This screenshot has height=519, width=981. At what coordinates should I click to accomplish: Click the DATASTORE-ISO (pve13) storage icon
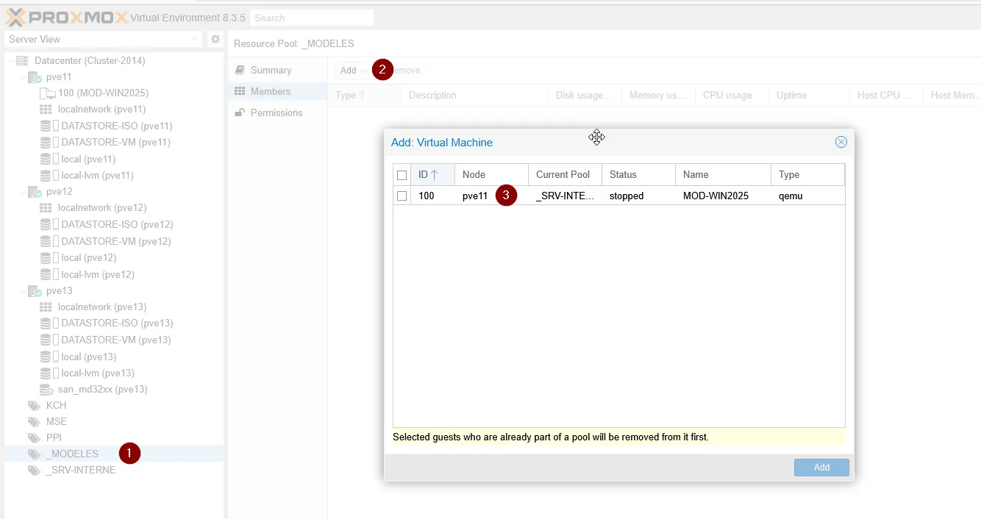coord(47,323)
